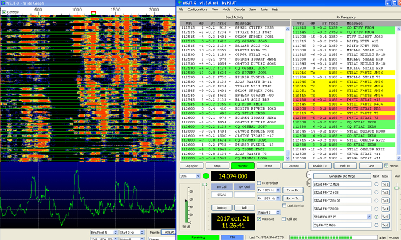The image size is (401, 240).
Task: Adjust the Report 3 spinner
Action: click(278, 213)
